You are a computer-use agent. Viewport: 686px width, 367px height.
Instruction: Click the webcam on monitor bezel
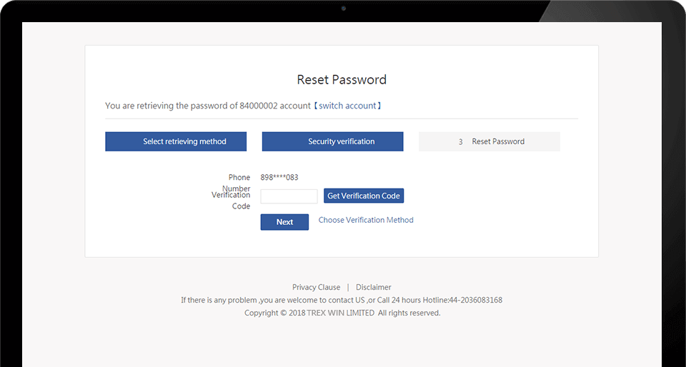pyautogui.click(x=344, y=9)
